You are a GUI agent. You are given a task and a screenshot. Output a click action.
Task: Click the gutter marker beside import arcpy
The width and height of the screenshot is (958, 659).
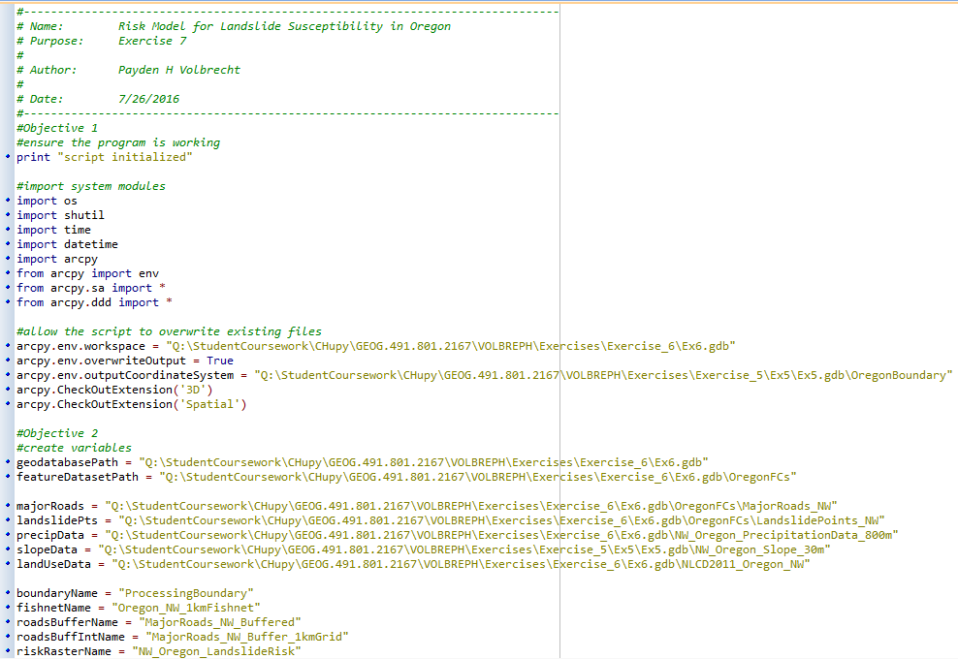click(7, 259)
